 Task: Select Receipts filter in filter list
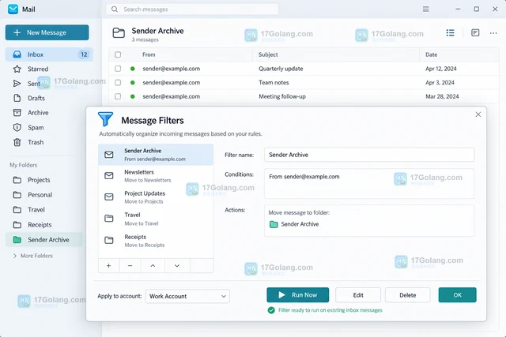156,241
